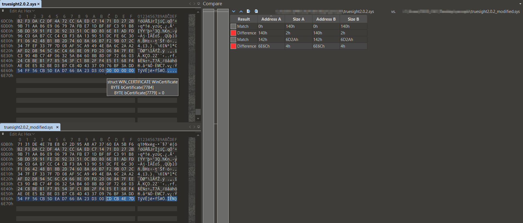Jump to previous difference using up arrow icon
This screenshot has width=523, height=223.
[241, 11]
